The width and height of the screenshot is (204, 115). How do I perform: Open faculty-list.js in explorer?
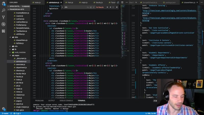(x=21, y=74)
